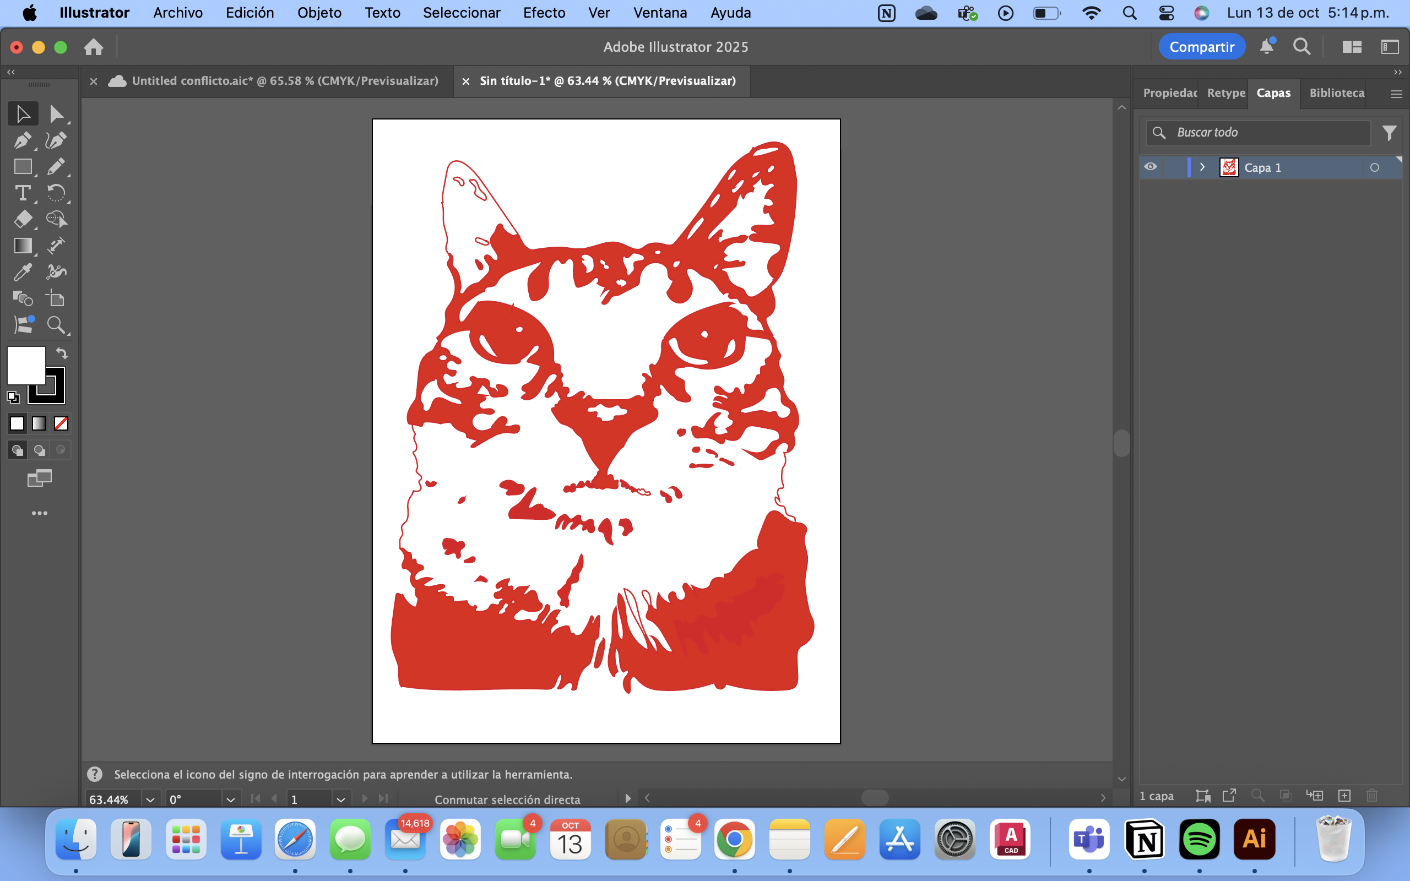Open the Efecto menu

pyautogui.click(x=544, y=13)
